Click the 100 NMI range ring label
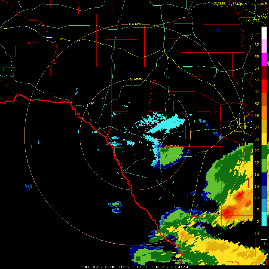This screenshot has width=269, height=269. click(x=135, y=24)
